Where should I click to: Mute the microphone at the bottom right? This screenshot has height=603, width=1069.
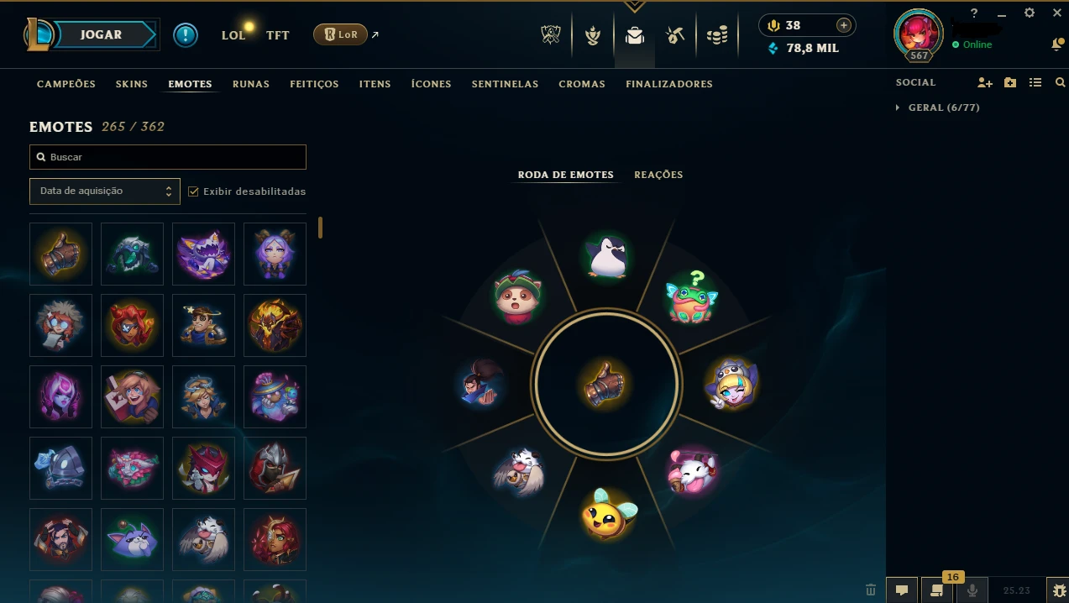pyautogui.click(x=972, y=590)
